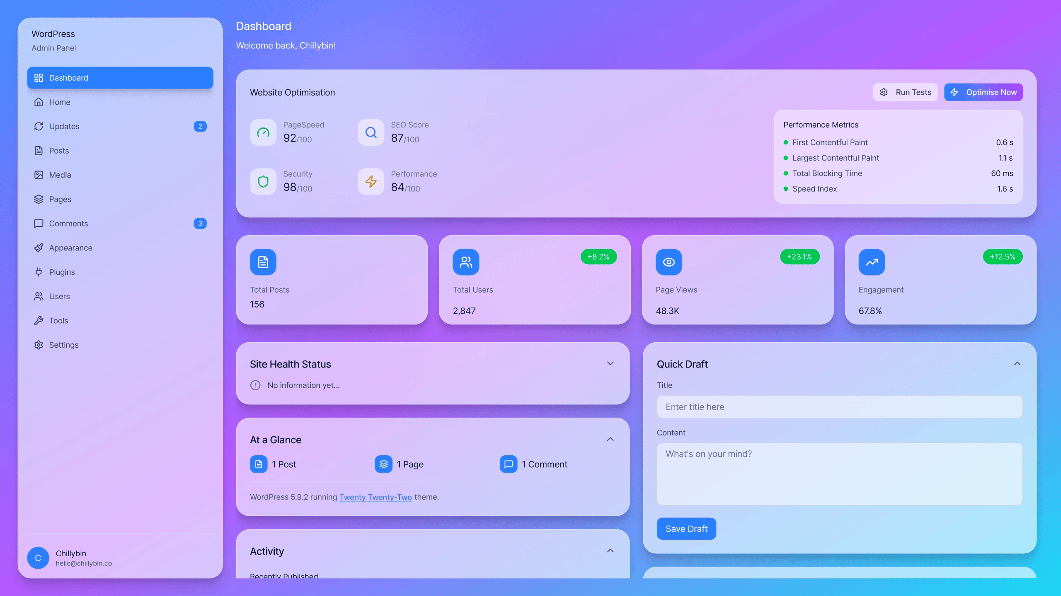Collapse the At a Glance section
Viewport: 1061px width, 596px height.
click(610, 439)
